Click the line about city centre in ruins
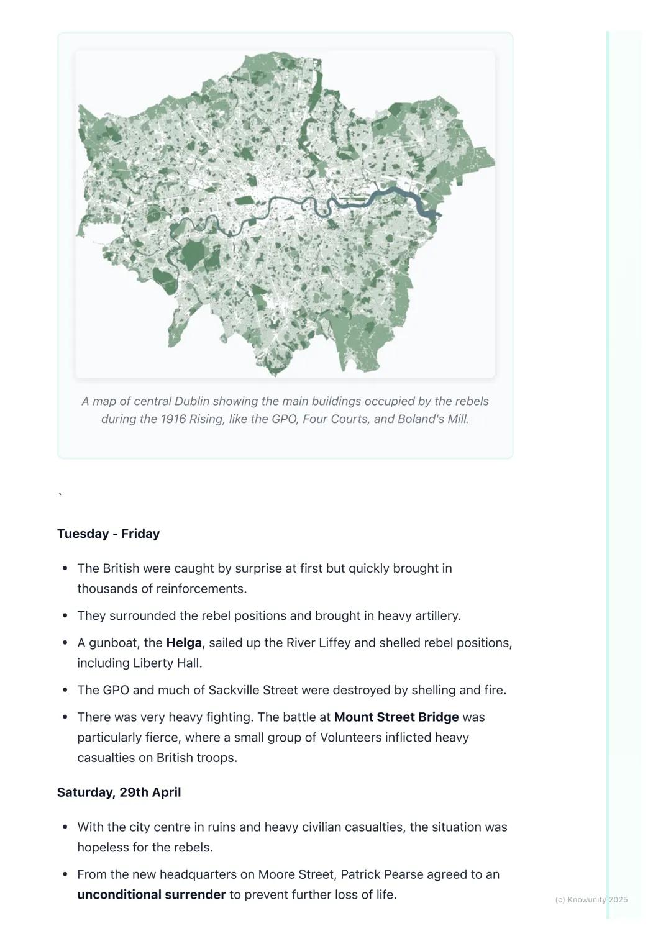 click(292, 827)
